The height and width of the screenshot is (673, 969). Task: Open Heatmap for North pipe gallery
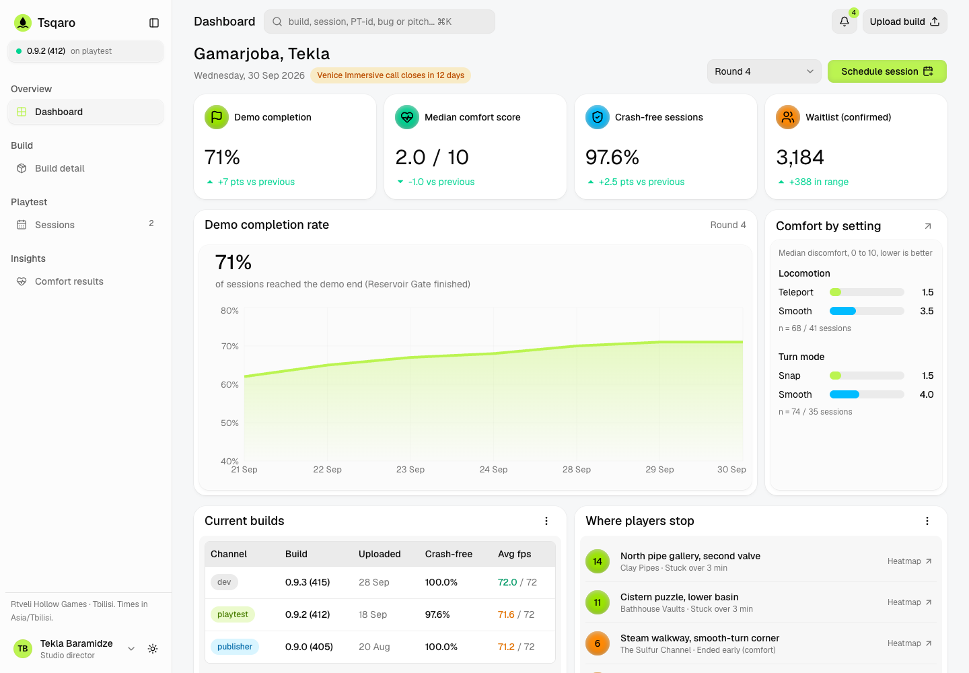tap(909, 561)
